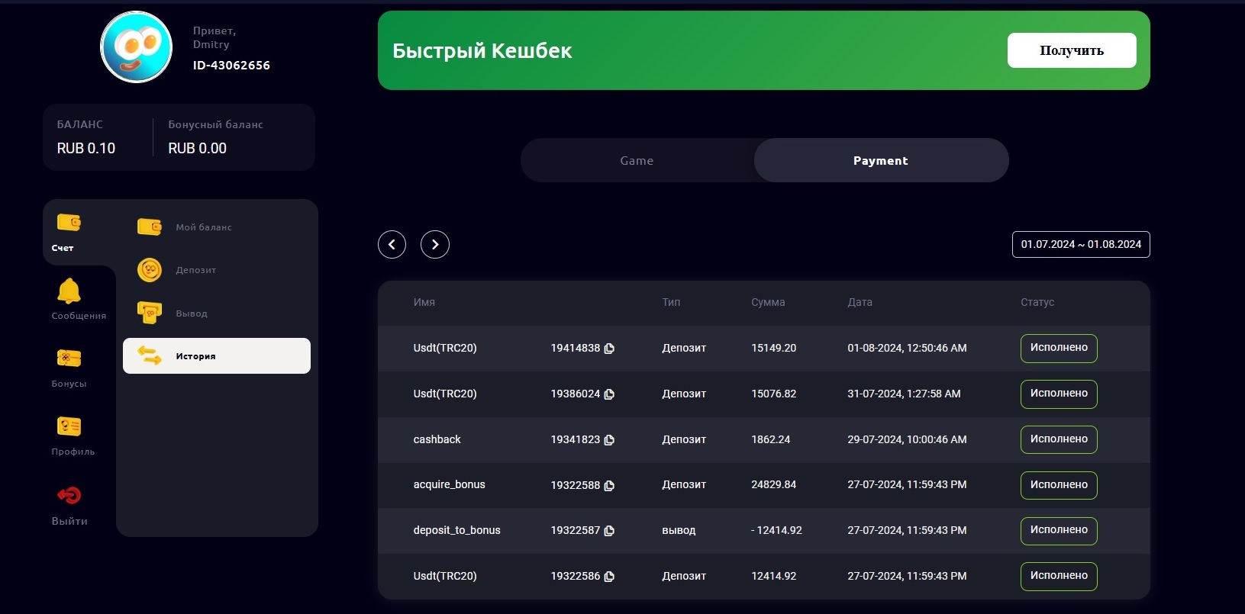
Task: Open the Счет wallet section icon
Action: (x=69, y=223)
